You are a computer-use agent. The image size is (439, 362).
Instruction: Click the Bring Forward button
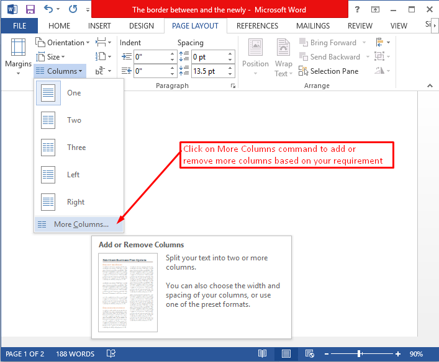(328, 43)
